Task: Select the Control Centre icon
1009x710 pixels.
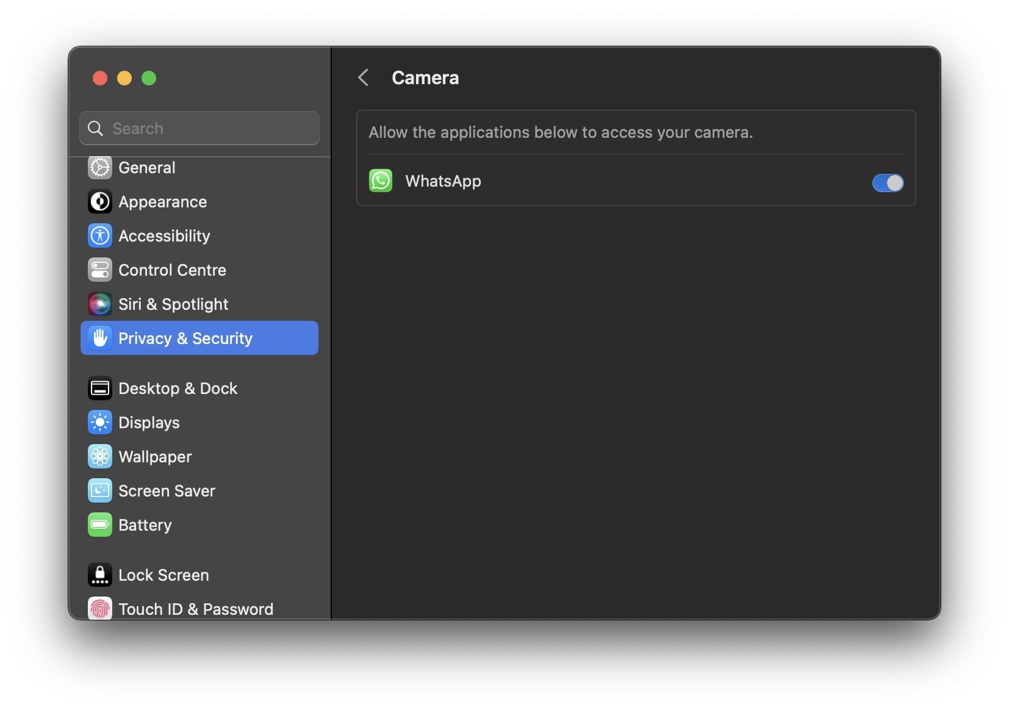Action: coord(99,270)
